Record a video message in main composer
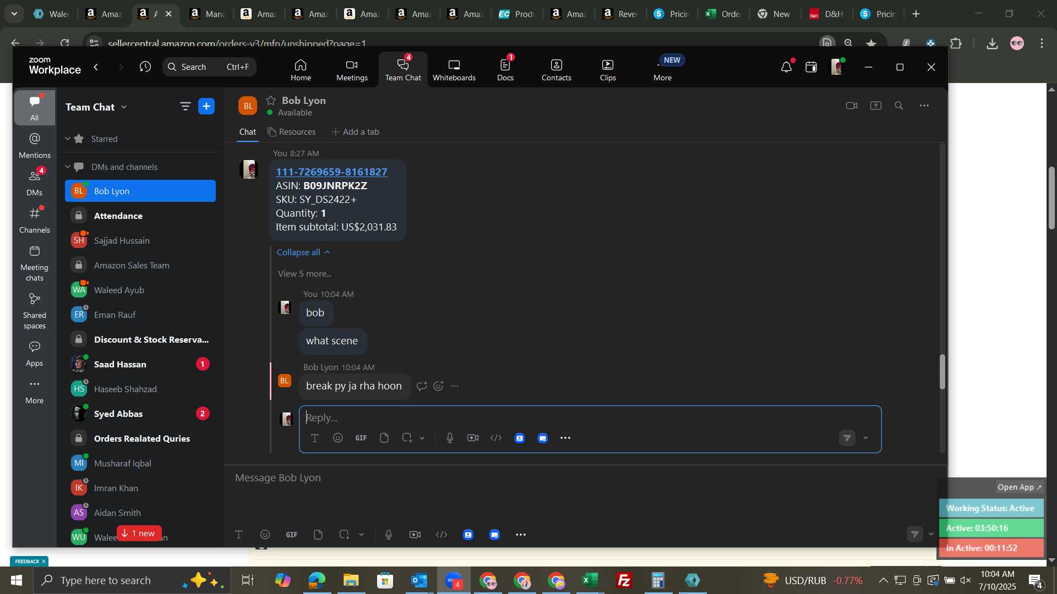 415,535
